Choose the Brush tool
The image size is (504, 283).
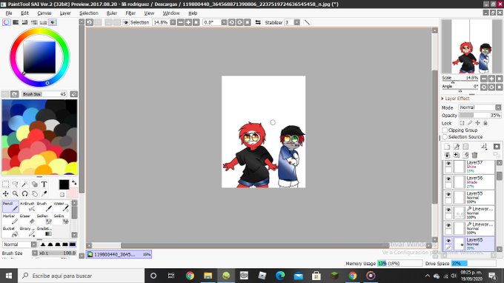[x=44, y=207]
